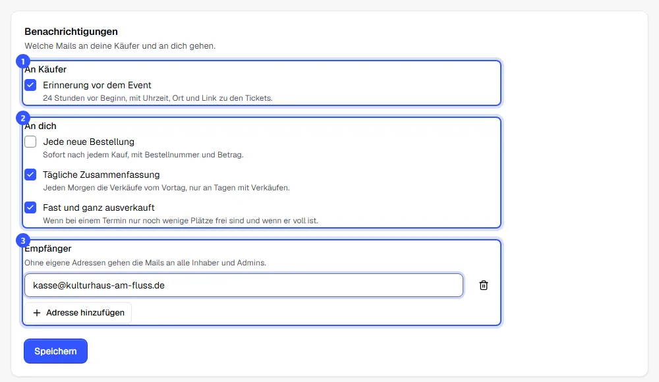
Task: Toggle the Fast und ganz ausverkauft checkbox
Action: tap(30, 207)
